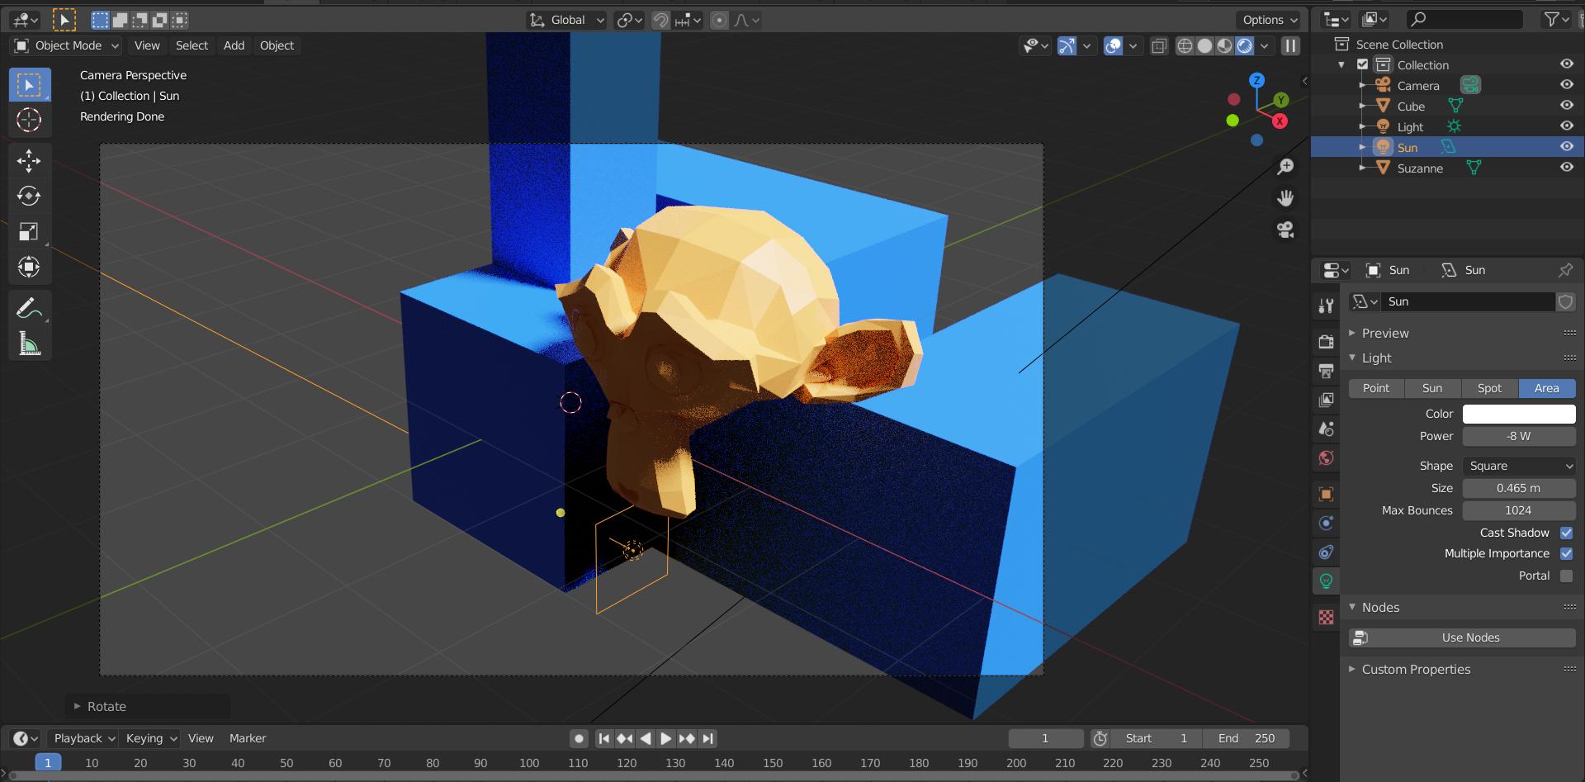Viewport: 1585px width, 782px height.
Task: Toggle X-ray mode in viewport header
Action: click(1159, 45)
